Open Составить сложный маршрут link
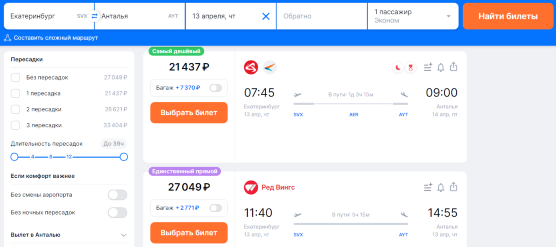The width and height of the screenshot is (556, 247). 56,38
